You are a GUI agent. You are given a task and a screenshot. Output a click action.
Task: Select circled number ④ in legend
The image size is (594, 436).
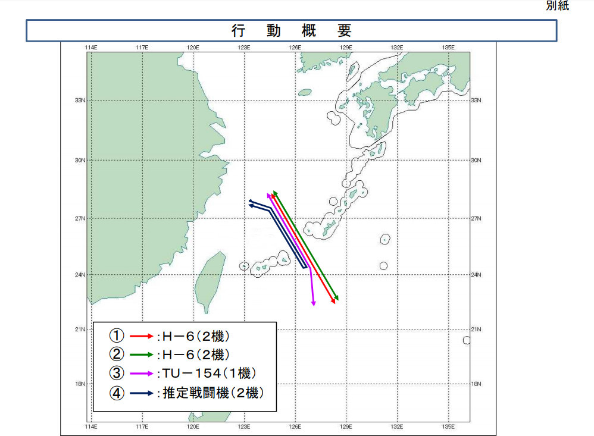(117, 393)
